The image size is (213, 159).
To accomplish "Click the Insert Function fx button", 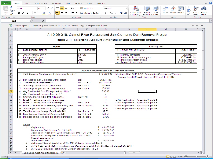I will click(x=44, y=21).
